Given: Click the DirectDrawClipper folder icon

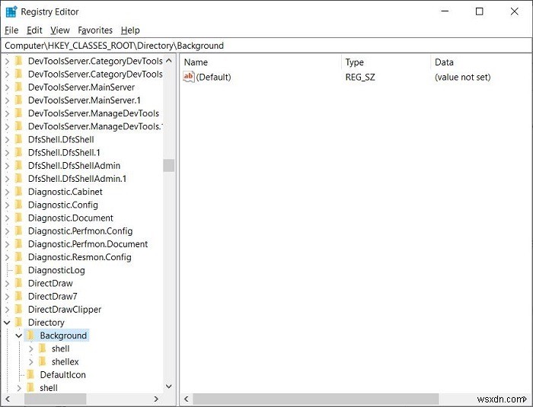Looking at the screenshot, I should click(x=19, y=309).
